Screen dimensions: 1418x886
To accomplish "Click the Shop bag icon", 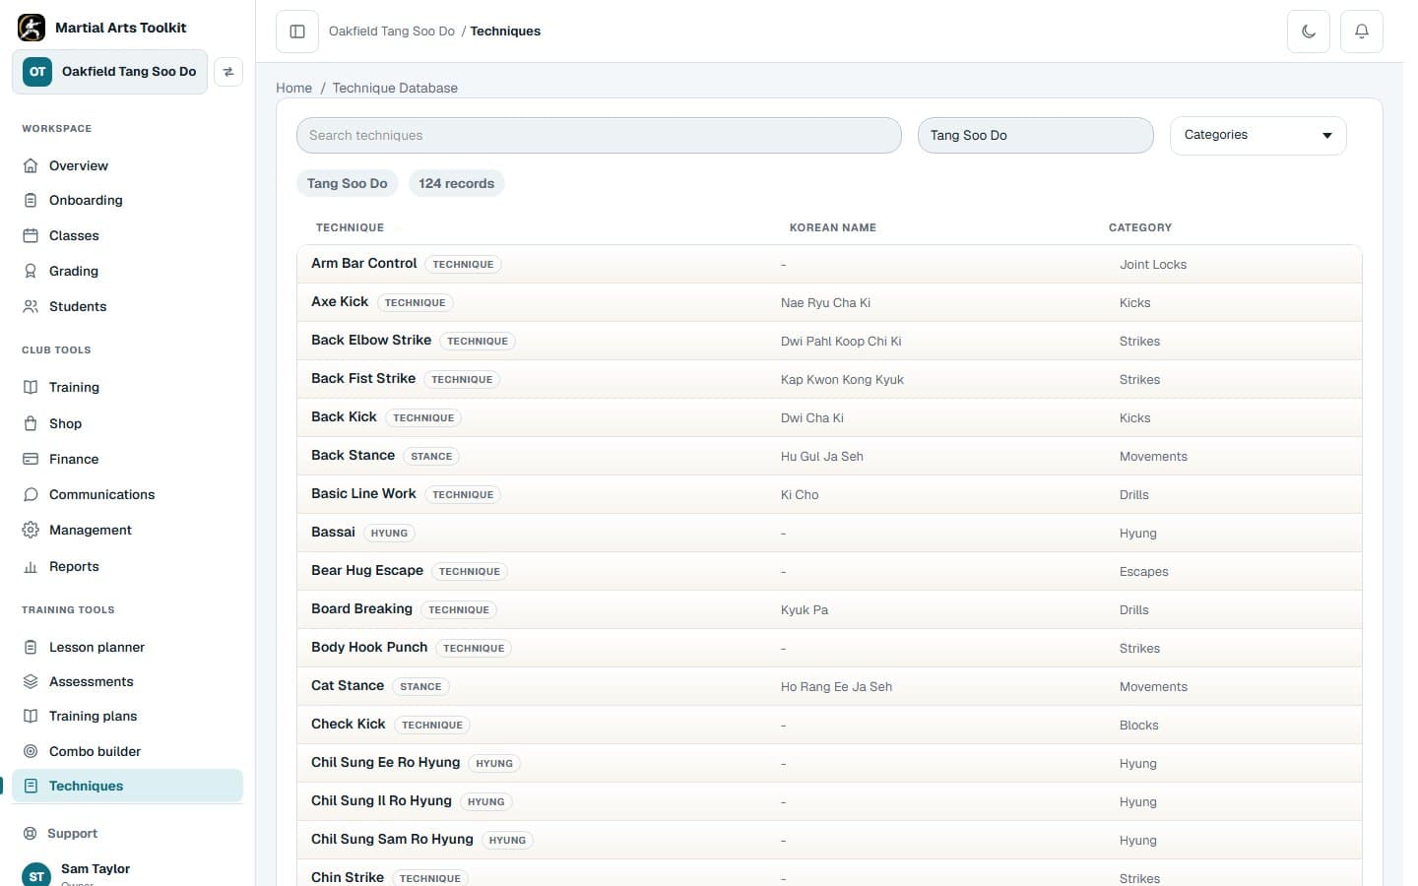I will pos(31,423).
